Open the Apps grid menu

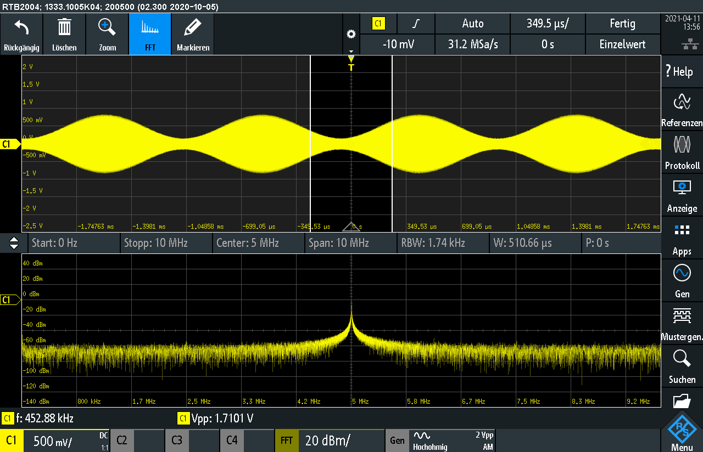[x=682, y=238]
